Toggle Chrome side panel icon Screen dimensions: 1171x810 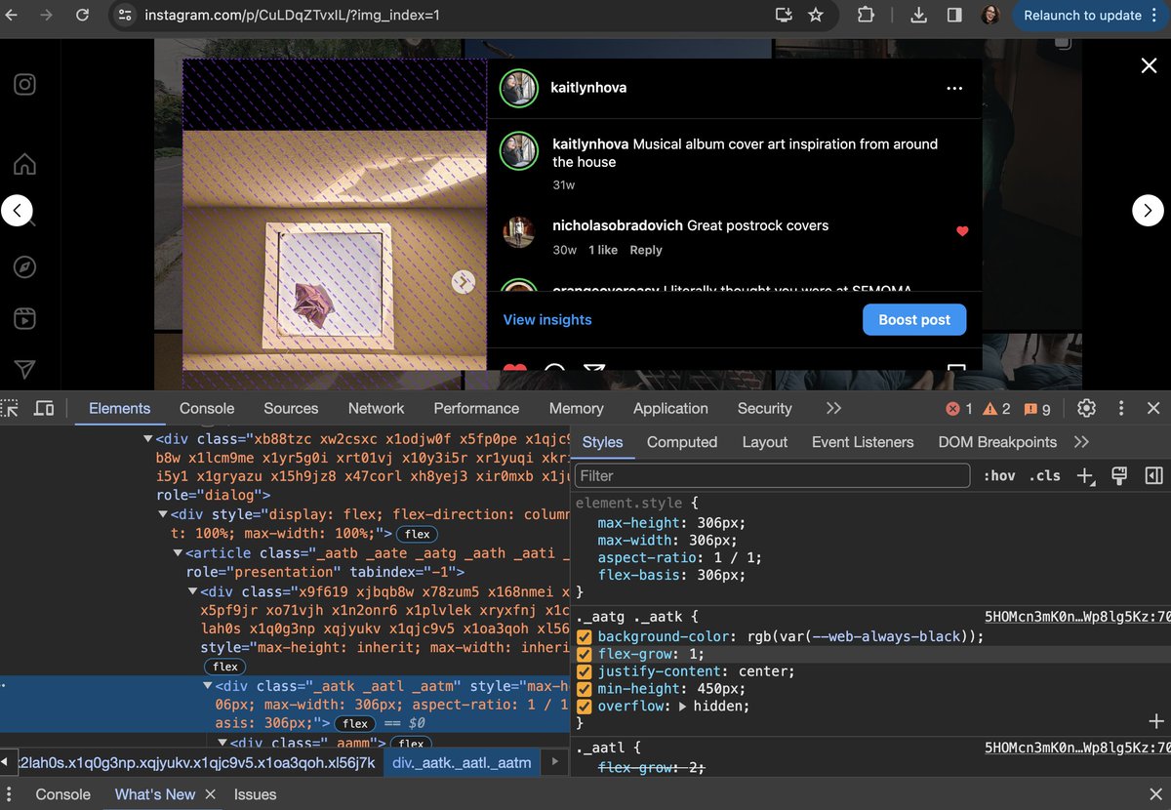(x=954, y=15)
